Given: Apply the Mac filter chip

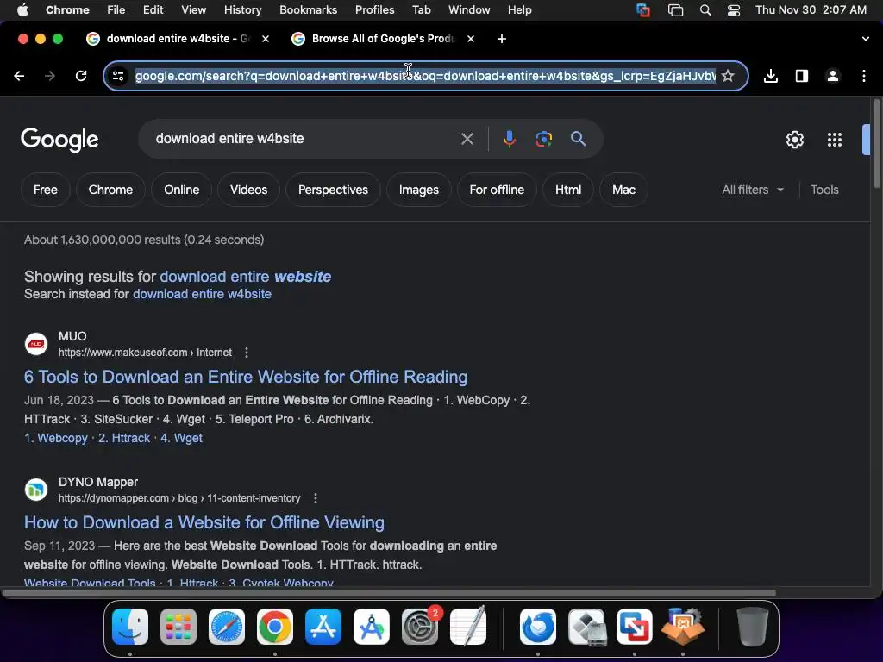Looking at the screenshot, I should pos(623,190).
